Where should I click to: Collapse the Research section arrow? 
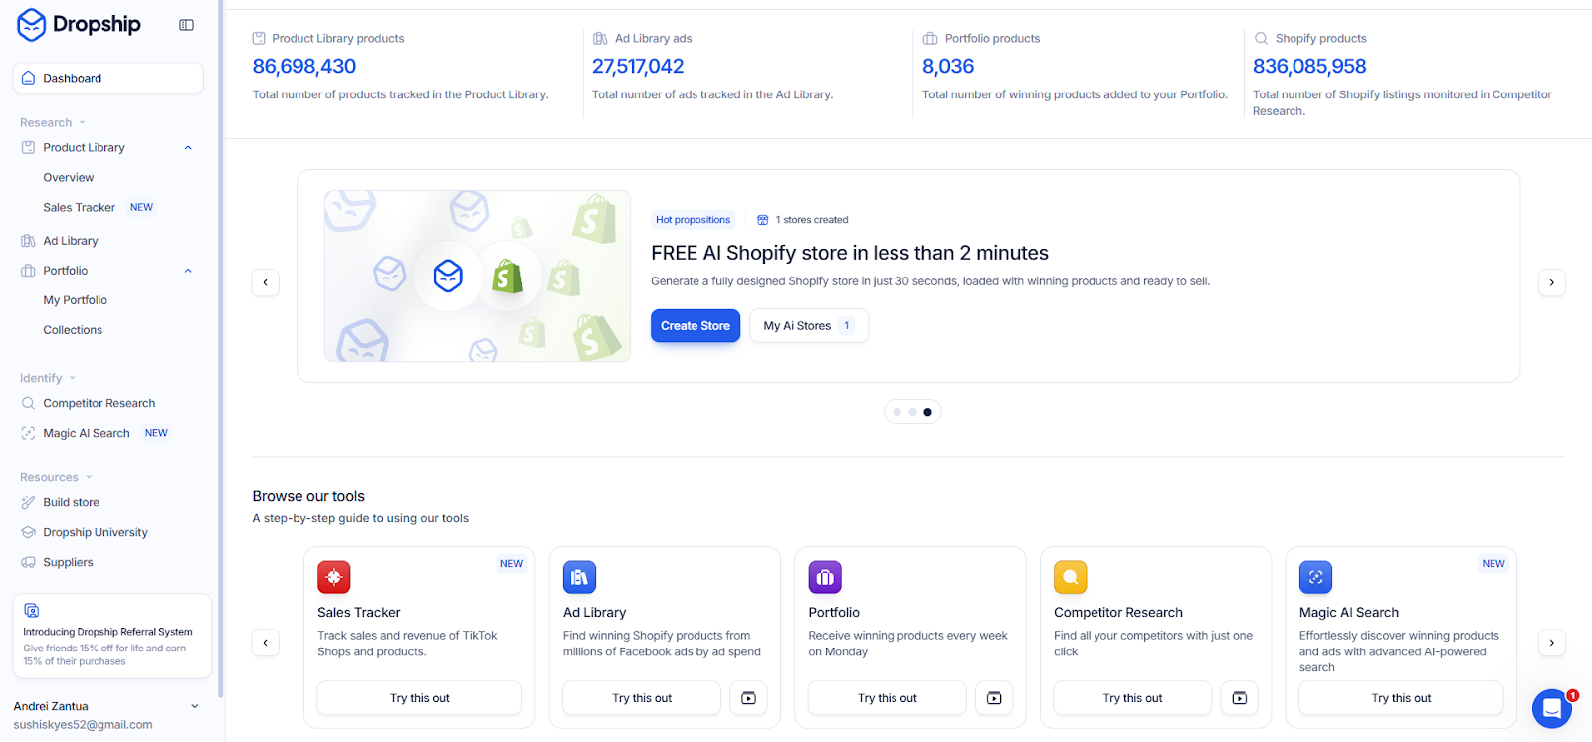tap(83, 123)
